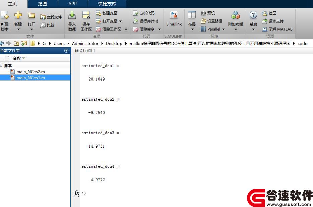Click the Help (帮助) question mark icon
The width and height of the screenshot is (313, 207).
(253, 15)
